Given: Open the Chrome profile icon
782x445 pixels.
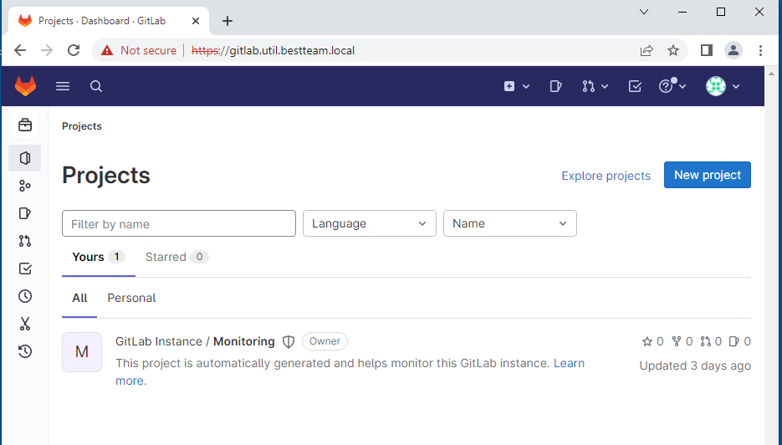Looking at the screenshot, I should coord(733,50).
